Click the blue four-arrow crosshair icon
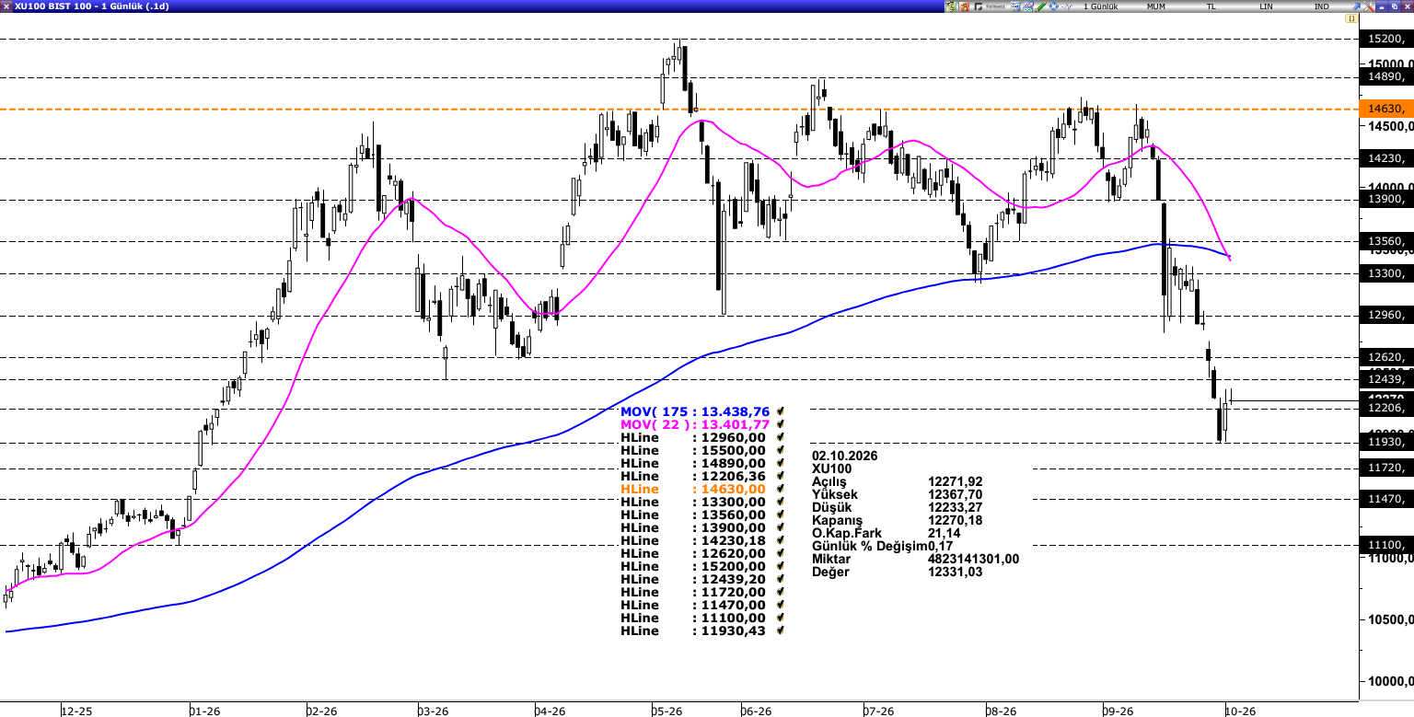This screenshot has width=1414, height=717. tap(1053, 6)
